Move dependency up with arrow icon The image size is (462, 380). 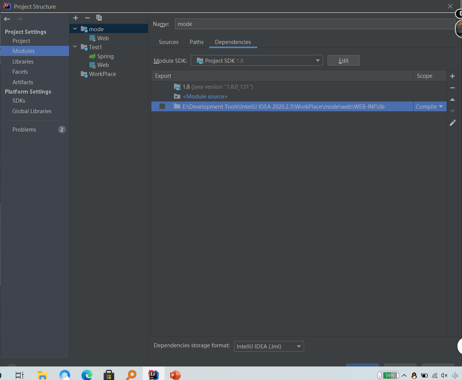coord(452,100)
